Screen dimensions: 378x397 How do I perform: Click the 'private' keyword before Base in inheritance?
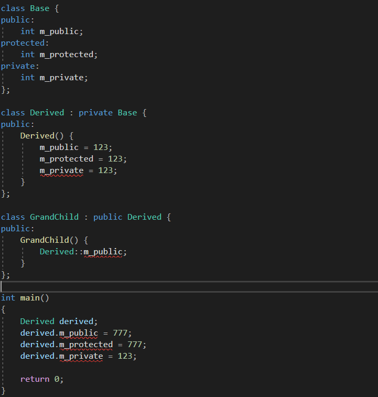pos(96,113)
